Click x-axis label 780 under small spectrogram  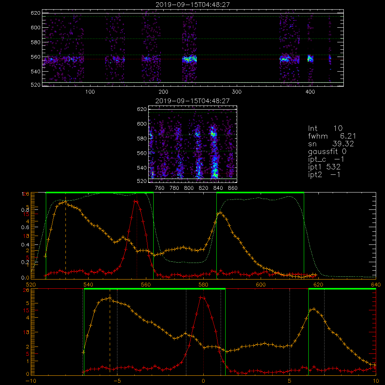pyautogui.click(x=174, y=188)
